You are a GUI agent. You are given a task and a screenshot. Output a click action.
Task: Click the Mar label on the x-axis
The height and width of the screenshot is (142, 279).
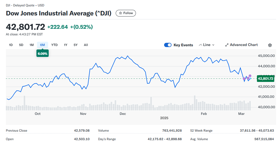pyautogui.click(x=241, y=114)
